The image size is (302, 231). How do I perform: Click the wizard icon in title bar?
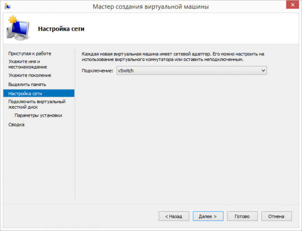coord(8,6)
